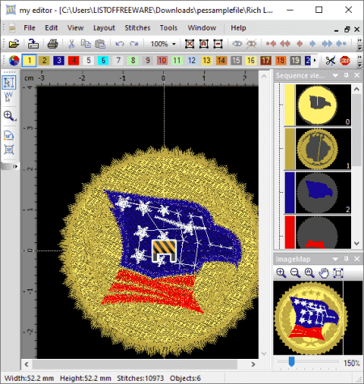
Task: Toggle the eye show-stitches icon
Action: click(237, 44)
